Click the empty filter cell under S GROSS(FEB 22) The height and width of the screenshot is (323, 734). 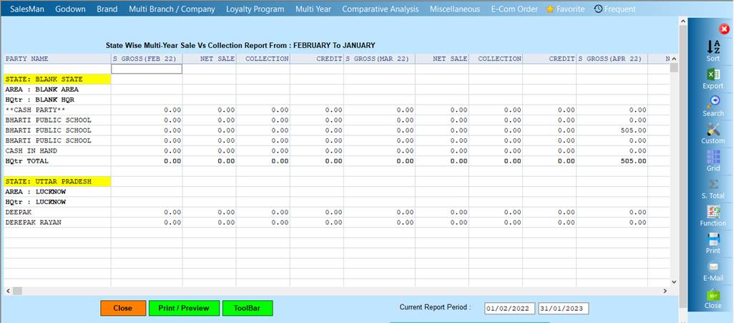[147, 69]
